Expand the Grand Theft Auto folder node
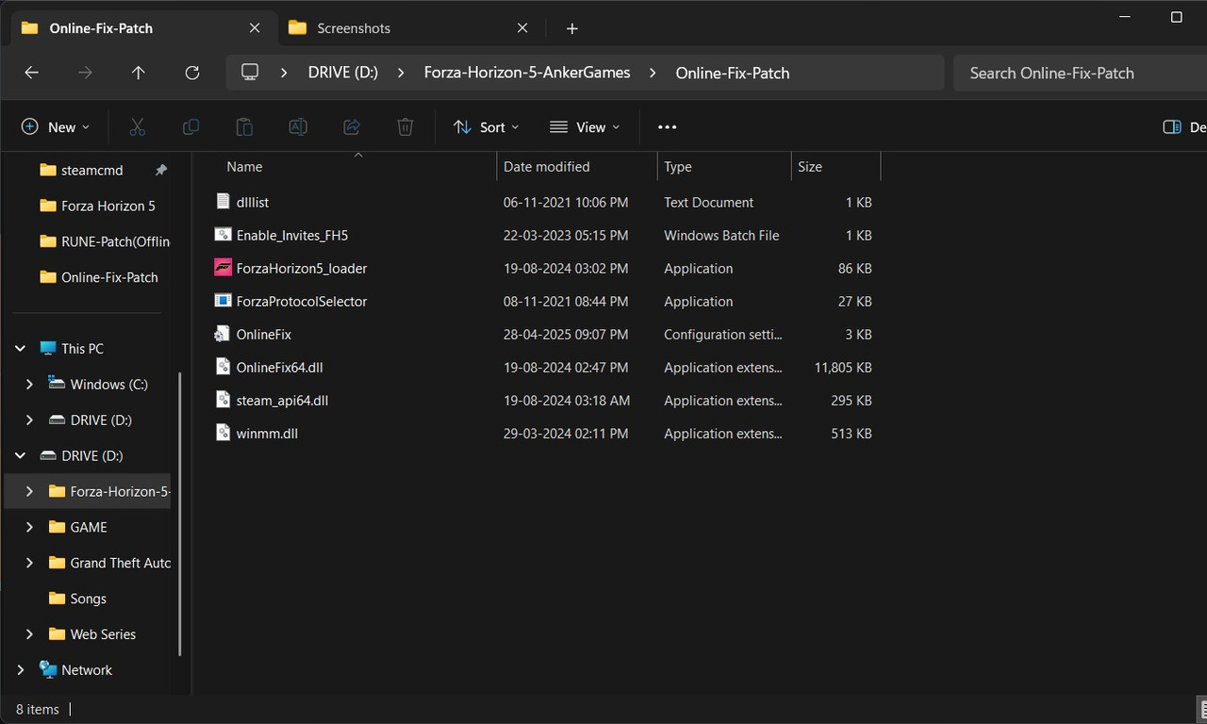This screenshot has width=1207, height=724. tap(29, 563)
